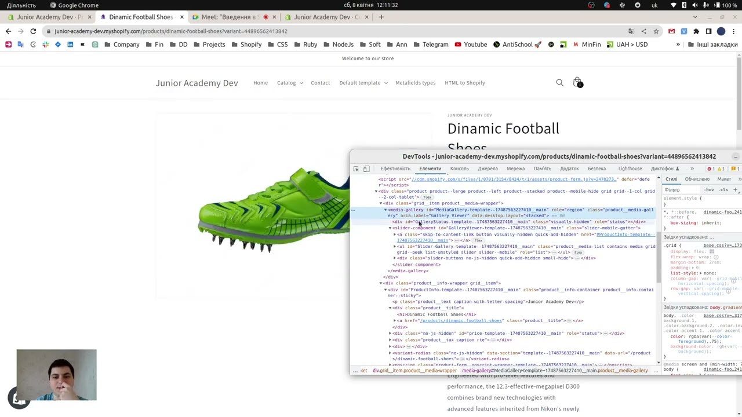742x417 pixels.
Task: Collapse the media-gallery element node
Action: click(385, 210)
